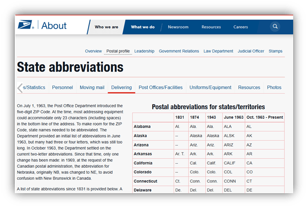The image size is (308, 208).
Task: Select the Alaska row label
Action: [x=140, y=135]
